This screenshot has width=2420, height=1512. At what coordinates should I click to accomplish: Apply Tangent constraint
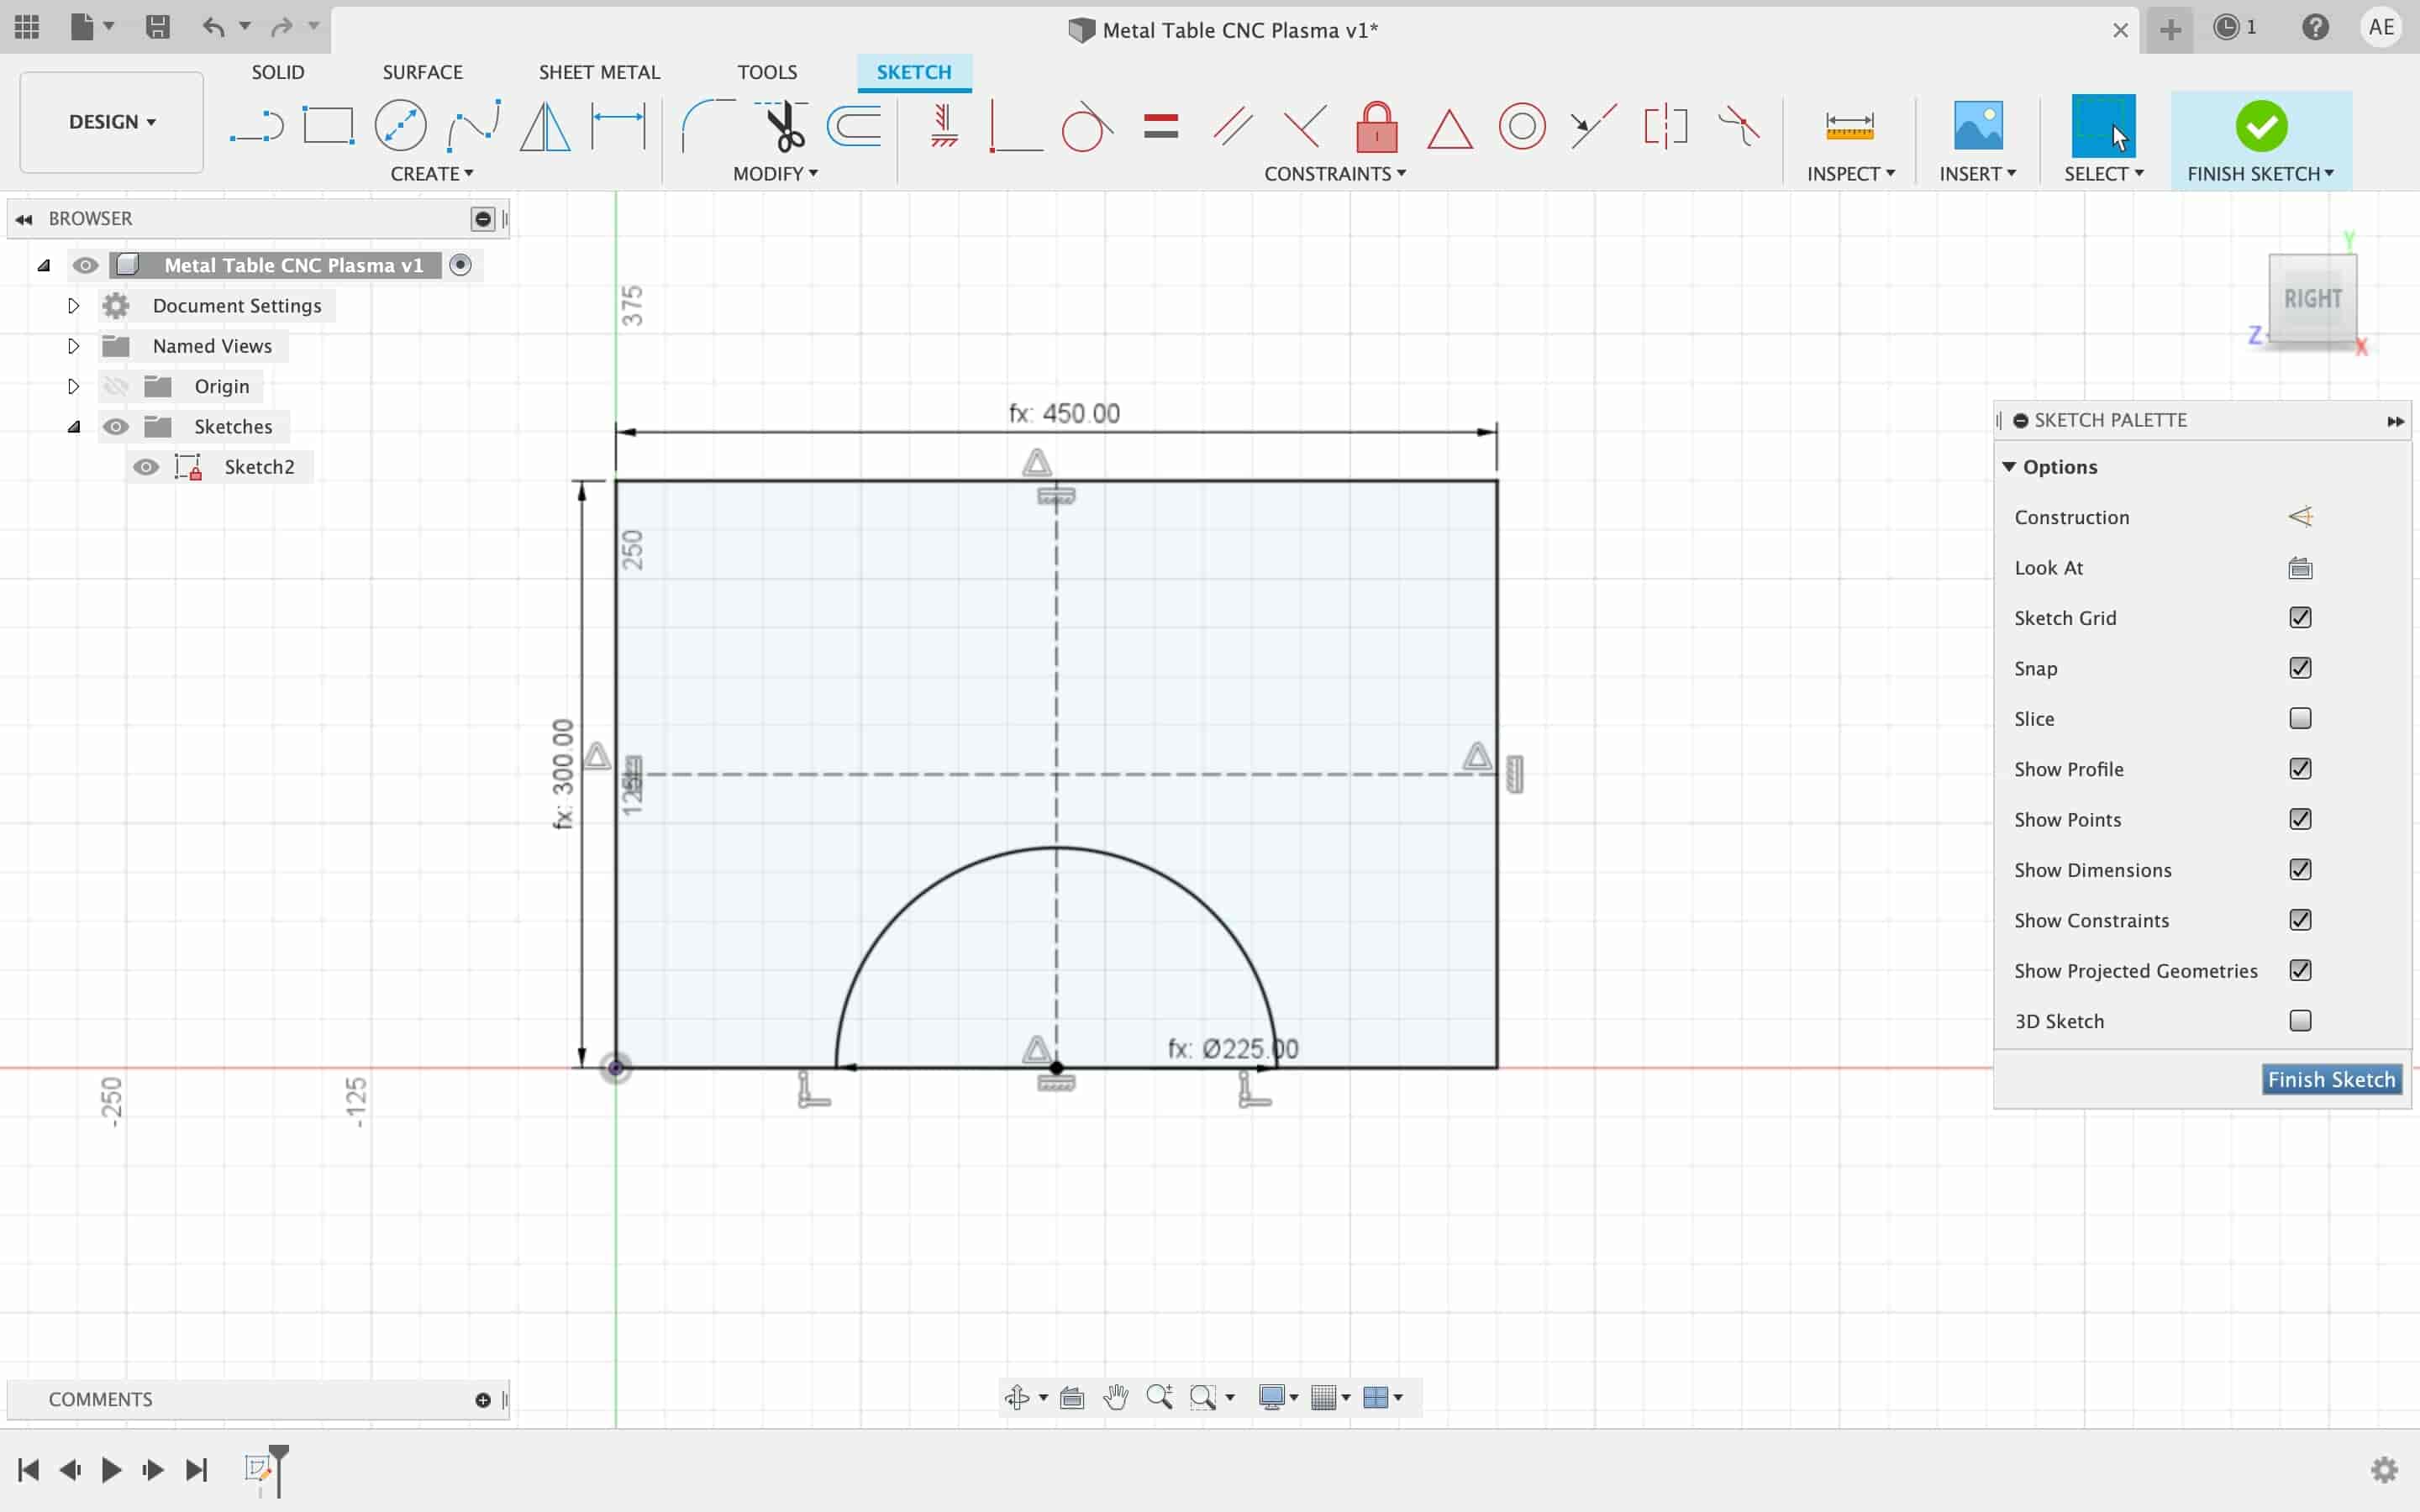point(1086,127)
